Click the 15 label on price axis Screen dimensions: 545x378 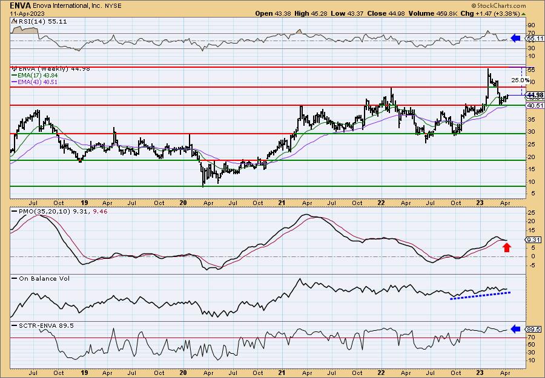(530, 169)
